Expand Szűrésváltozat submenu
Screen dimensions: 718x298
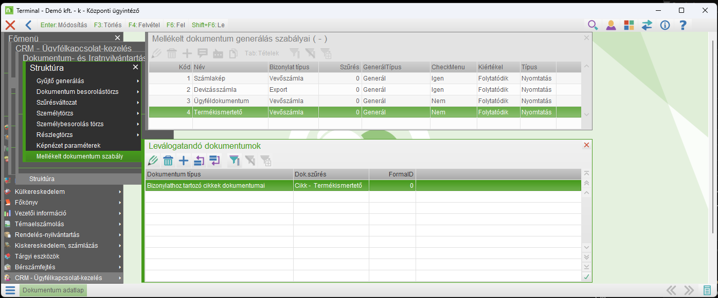82,103
